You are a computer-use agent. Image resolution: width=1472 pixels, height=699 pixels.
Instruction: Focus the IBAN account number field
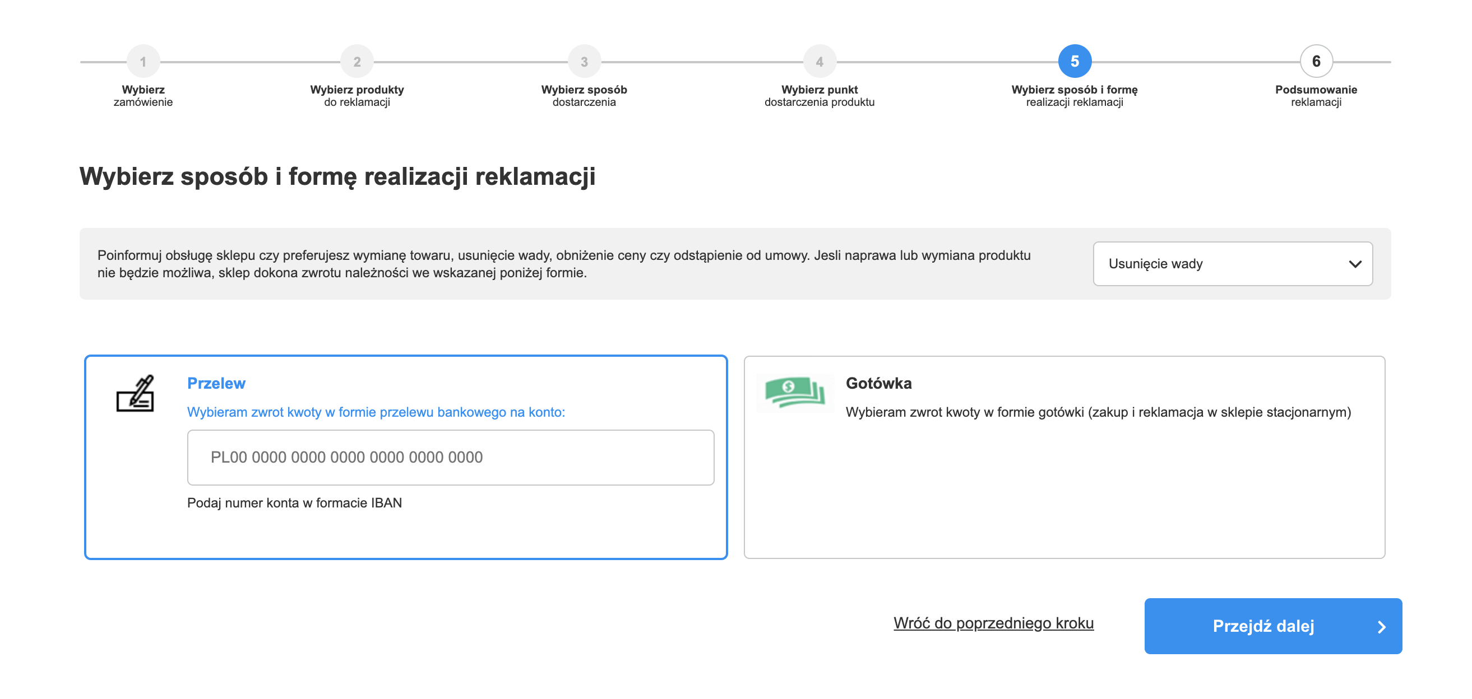click(x=450, y=458)
